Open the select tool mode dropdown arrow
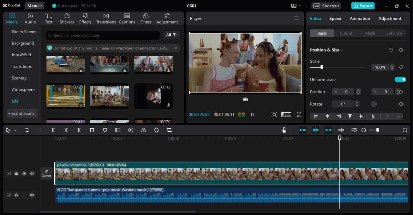 pyautogui.click(x=15, y=130)
